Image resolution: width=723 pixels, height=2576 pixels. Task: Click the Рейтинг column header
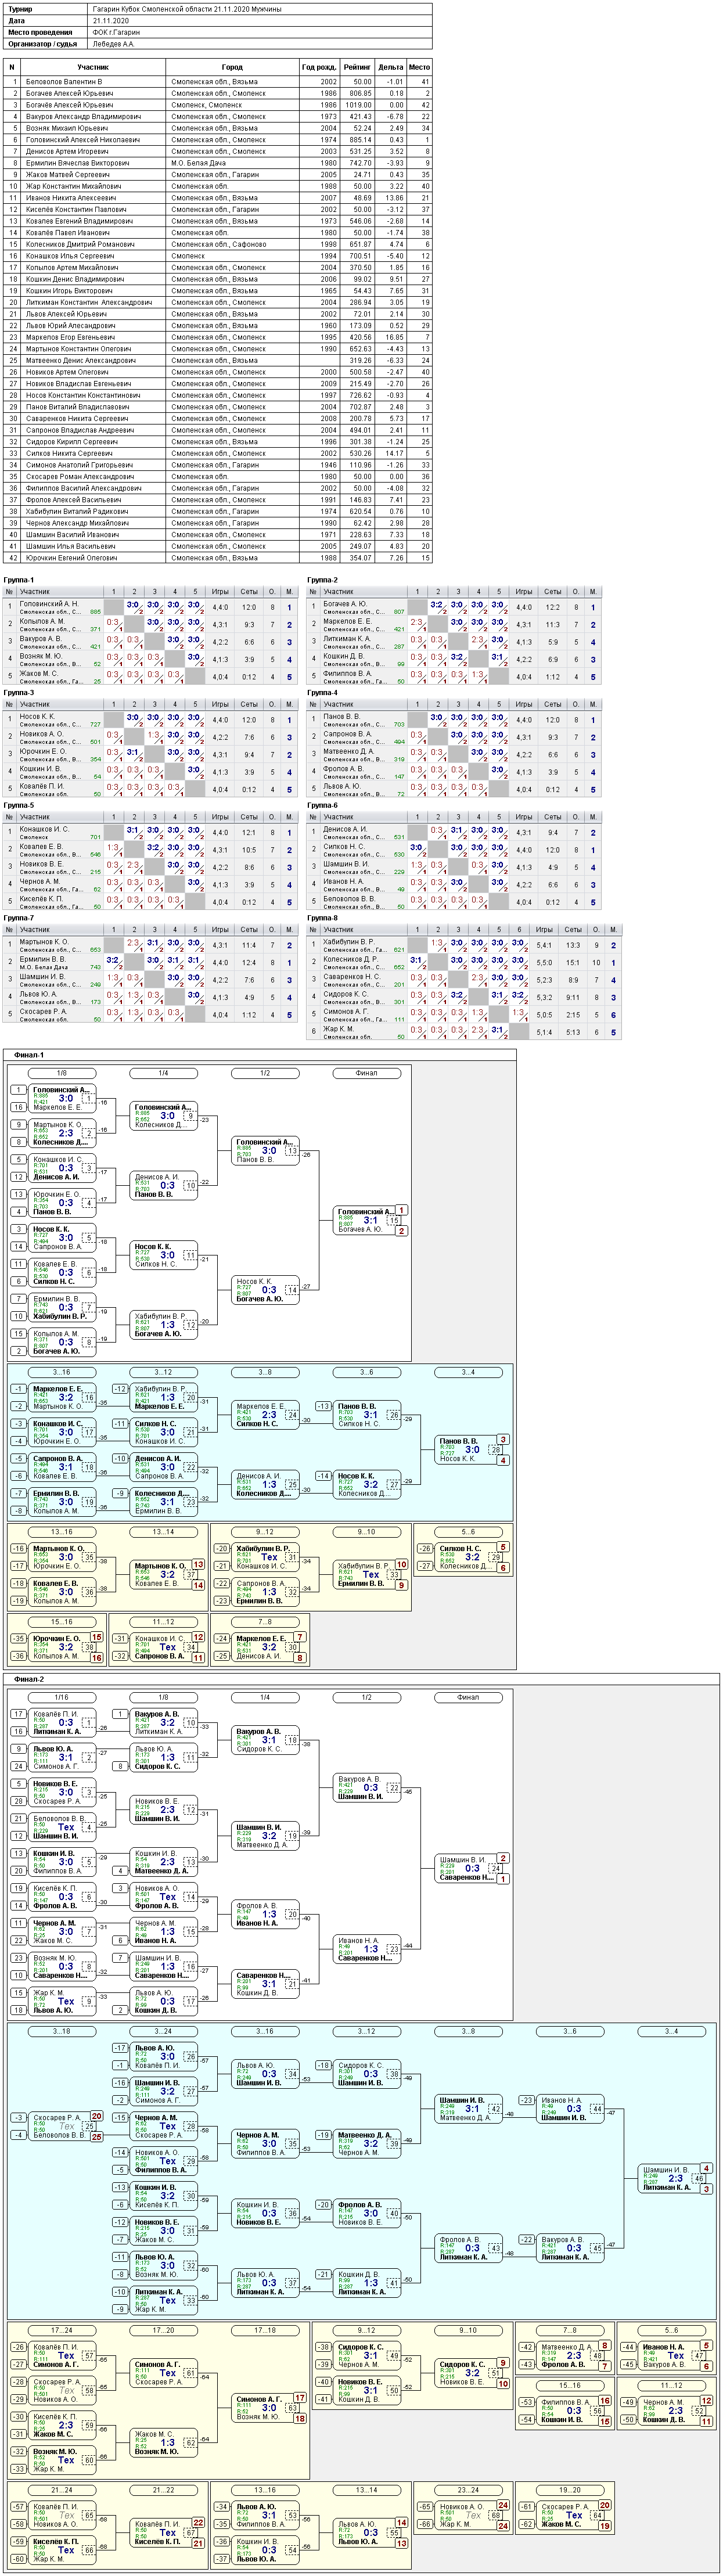[357, 67]
